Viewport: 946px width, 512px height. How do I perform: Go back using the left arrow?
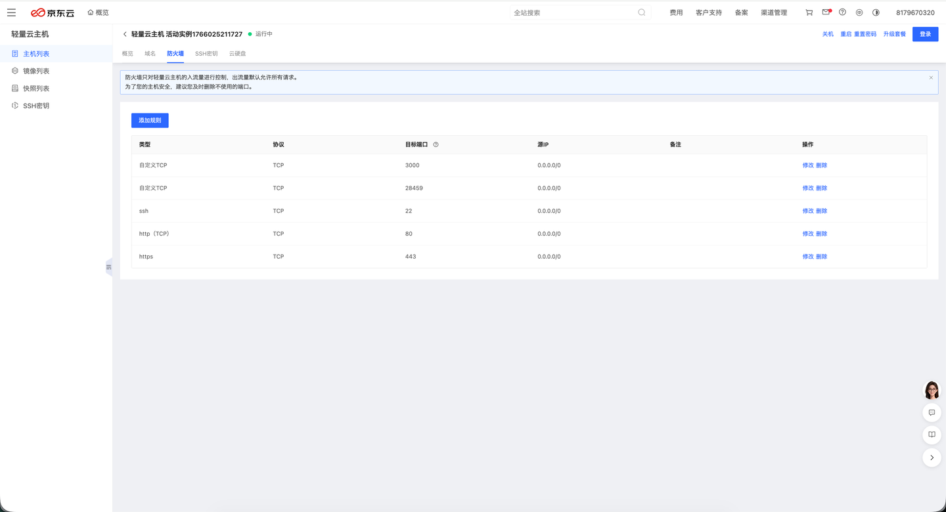pyautogui.click(x=125, y=34)
